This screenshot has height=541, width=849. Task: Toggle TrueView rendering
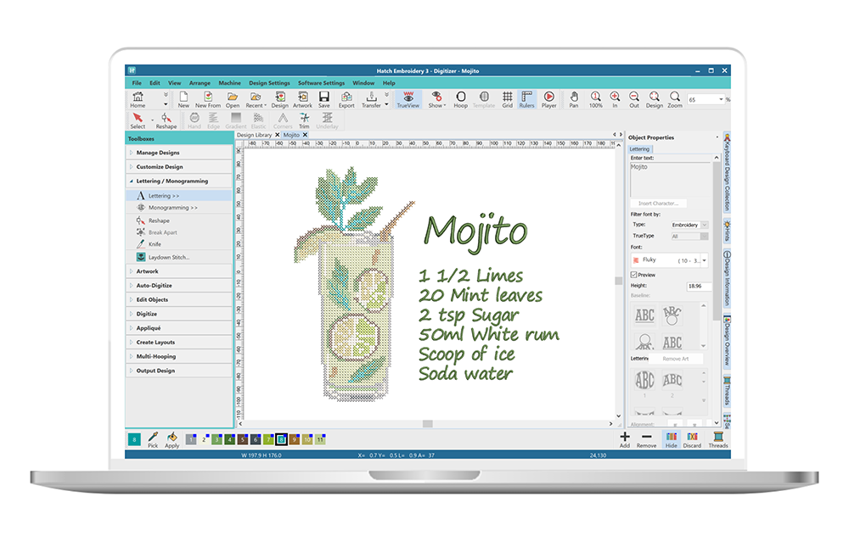pyautogui.click(x=408, y=98)
